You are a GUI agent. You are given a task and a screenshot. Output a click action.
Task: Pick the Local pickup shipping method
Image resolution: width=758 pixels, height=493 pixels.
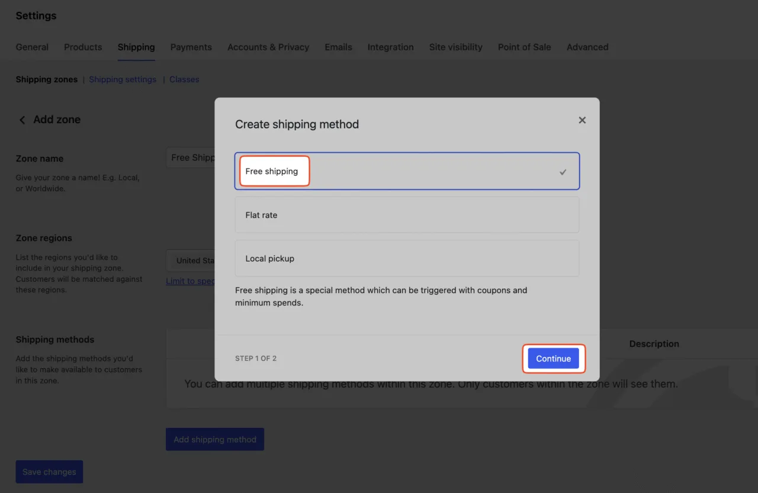(407, 259)
